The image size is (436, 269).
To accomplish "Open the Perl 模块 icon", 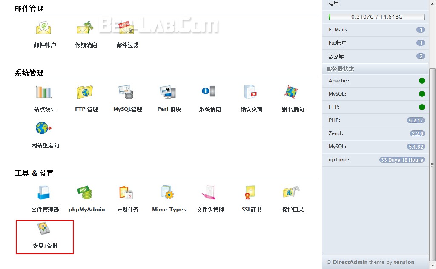I will tap(168, 92).
